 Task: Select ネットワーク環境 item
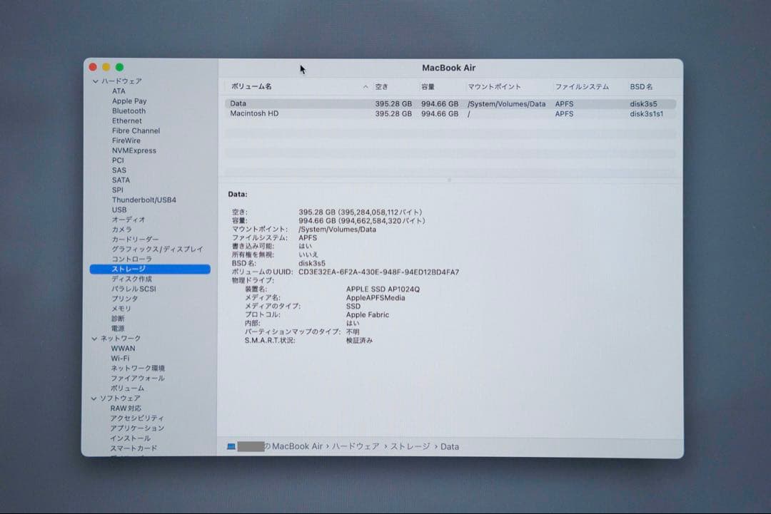pyautogui.click(x=138, y=368)
